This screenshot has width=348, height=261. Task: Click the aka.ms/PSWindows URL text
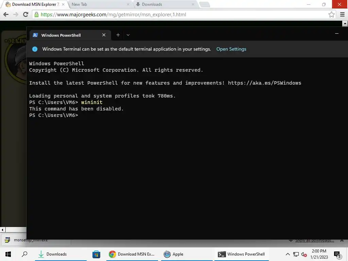[x=264, y=83]
